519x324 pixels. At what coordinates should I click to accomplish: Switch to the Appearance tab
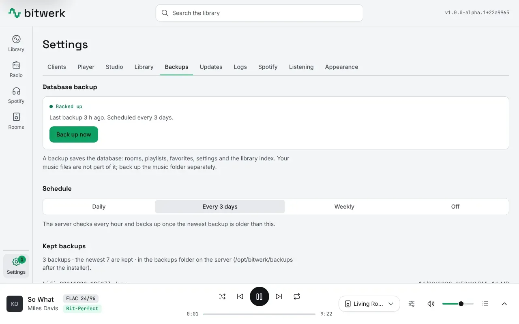341,67
